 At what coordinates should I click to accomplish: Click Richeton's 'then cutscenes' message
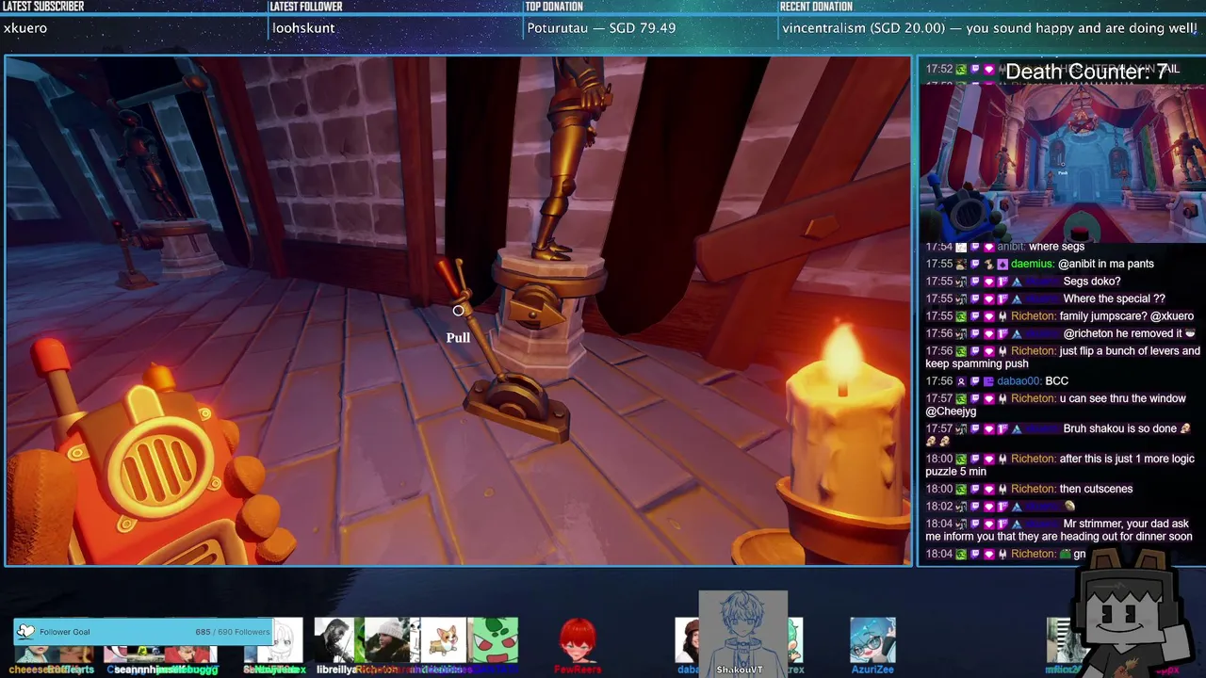1096,489
